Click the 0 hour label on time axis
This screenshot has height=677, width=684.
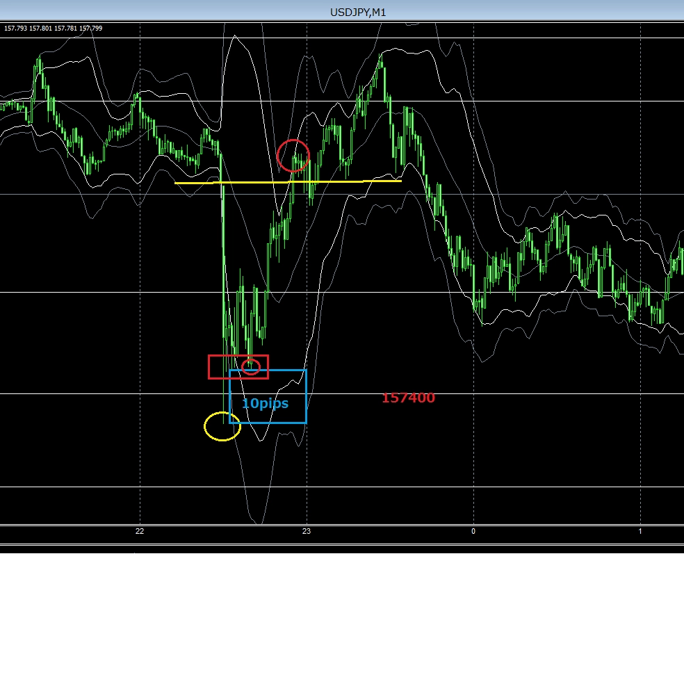[x=473, y=531]
